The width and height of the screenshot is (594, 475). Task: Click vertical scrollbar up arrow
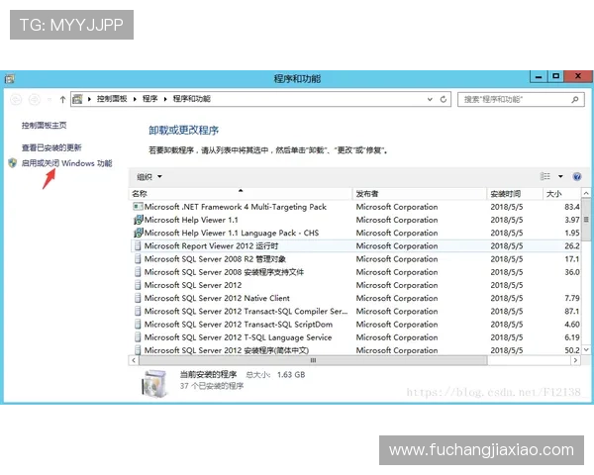coord(586,193)
